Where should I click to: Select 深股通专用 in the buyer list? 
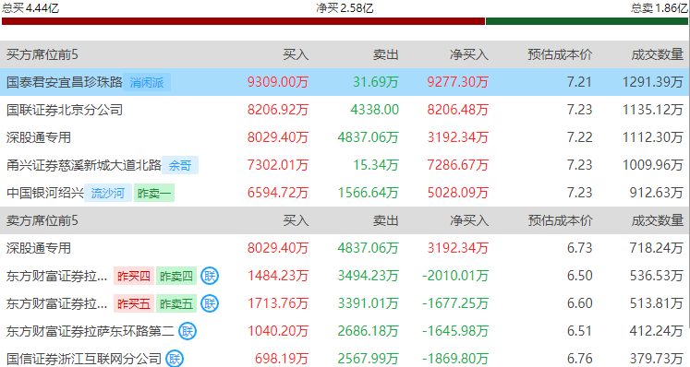coord(39,137)
